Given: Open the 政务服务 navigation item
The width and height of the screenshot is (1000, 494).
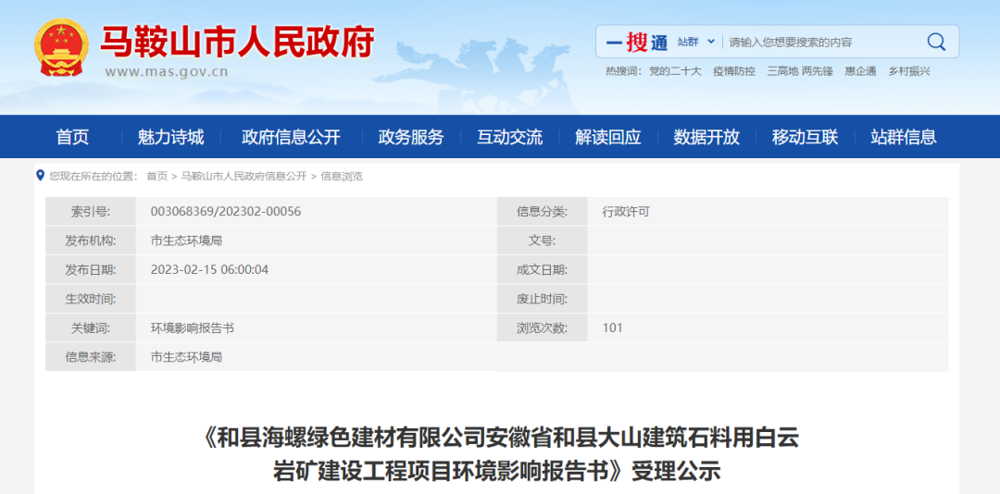Looking at the screenshot, I should click(x=411, y=136).
